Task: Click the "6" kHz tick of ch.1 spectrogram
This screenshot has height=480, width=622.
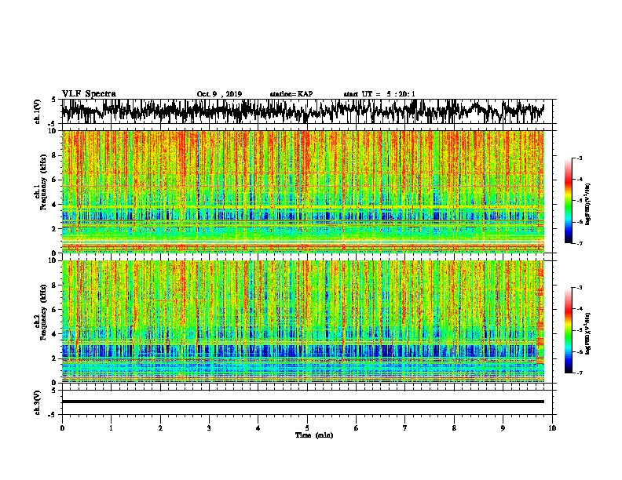Action: [x=56, y=180]
